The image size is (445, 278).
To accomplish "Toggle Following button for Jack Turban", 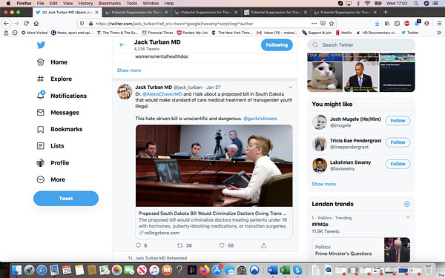I will point(277,44).
